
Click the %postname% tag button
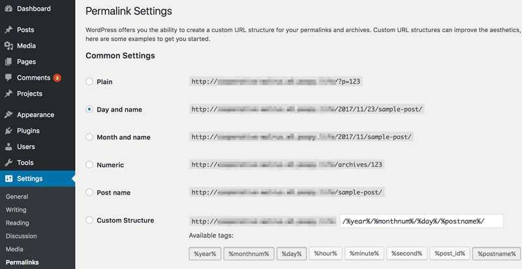pos(496,253)
